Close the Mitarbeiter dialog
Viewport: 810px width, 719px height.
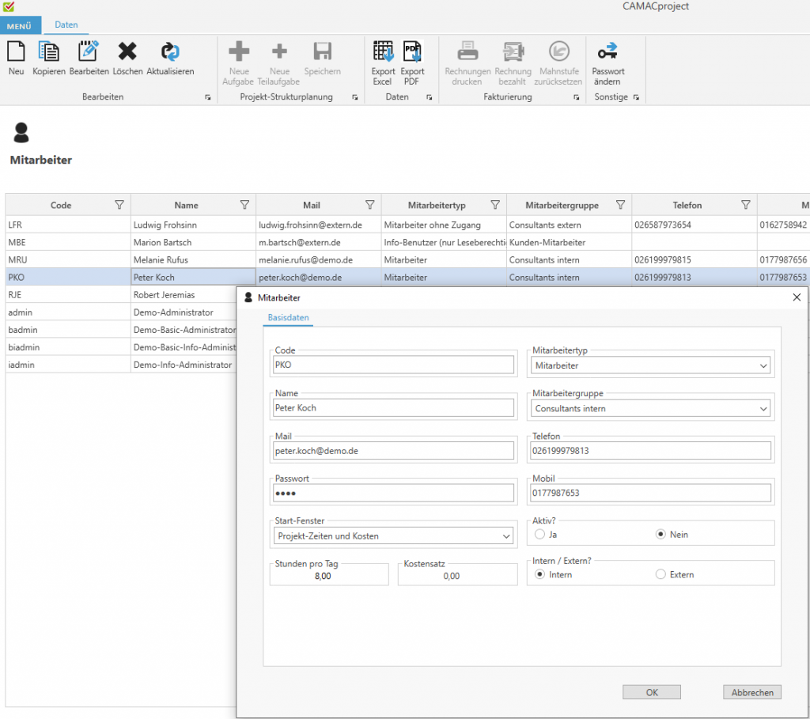[x=797, y=297]
